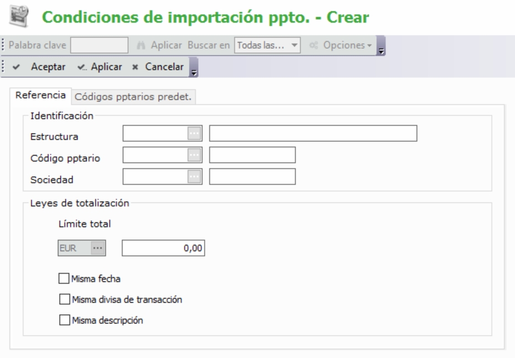Select the Referencia tab
Image resolution: width=515 pixels, height=358 pixels.
point(39,96)
